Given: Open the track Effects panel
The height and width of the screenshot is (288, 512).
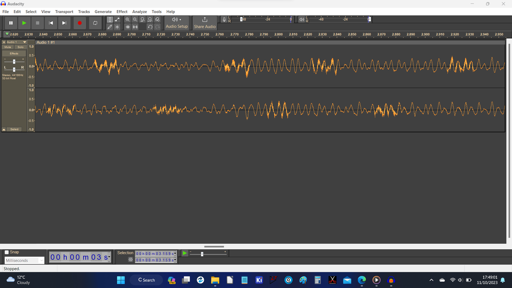Looking at the screenshot, I should 14,54.
